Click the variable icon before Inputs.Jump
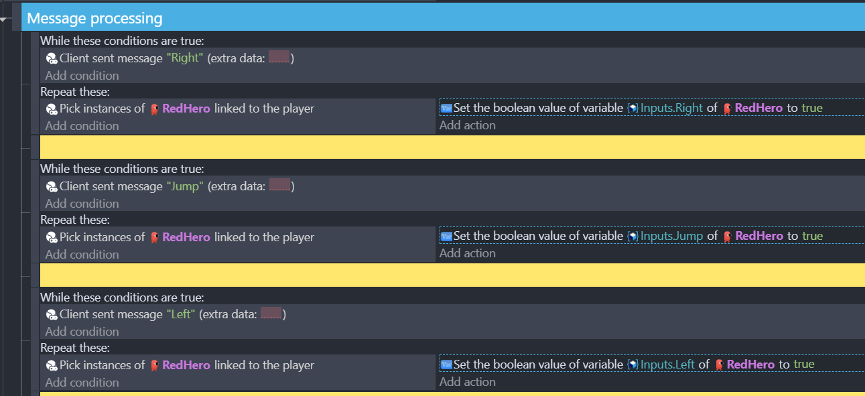 (633, 237)
